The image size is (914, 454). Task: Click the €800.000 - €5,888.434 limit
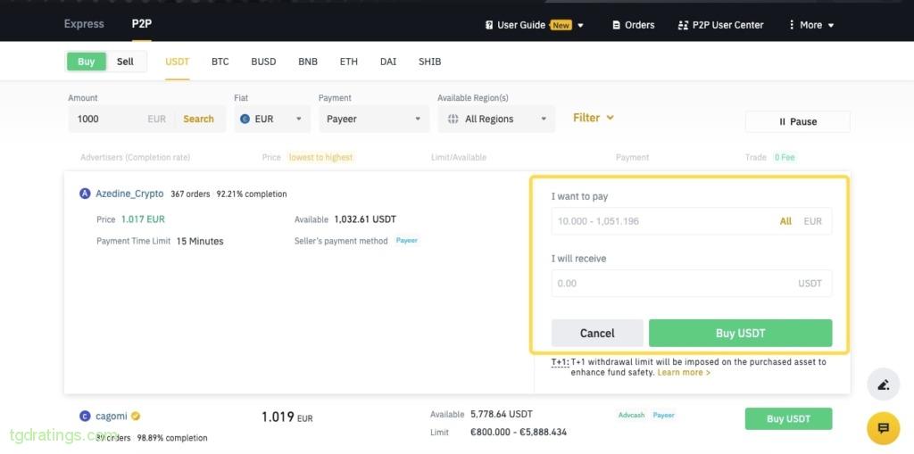pos(519,432)
